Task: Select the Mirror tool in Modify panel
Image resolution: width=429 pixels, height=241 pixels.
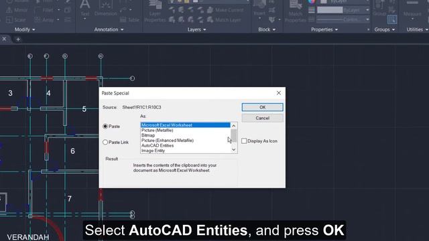Action: 17,11
